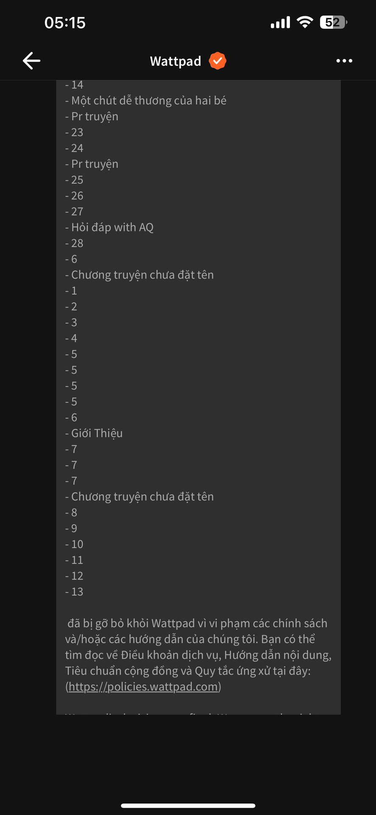Tap the chapter line numbered 23
The height and width of the screenshot is (815, 376).
(x=74, y=132)
